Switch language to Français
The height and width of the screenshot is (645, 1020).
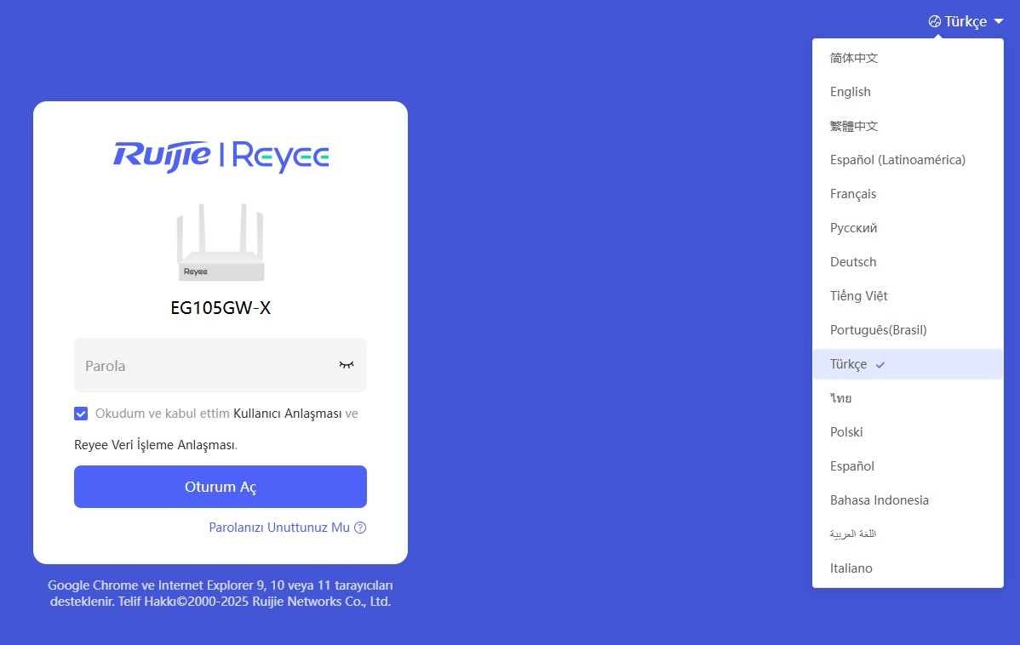(908, 194)
